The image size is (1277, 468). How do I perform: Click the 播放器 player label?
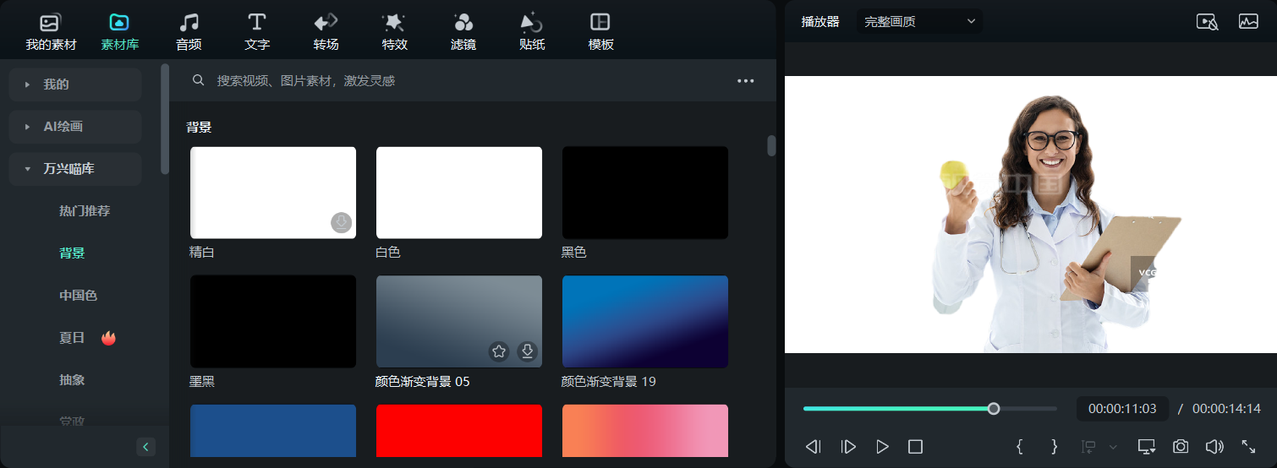(x=820, y=21)
